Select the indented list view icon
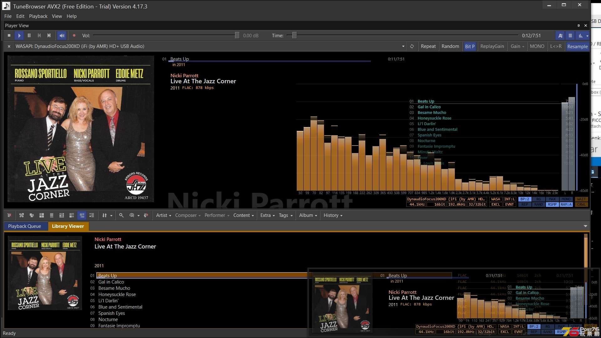Image resolution: width=601 pixels, height=338 pixels. click(x=92, y=215)
